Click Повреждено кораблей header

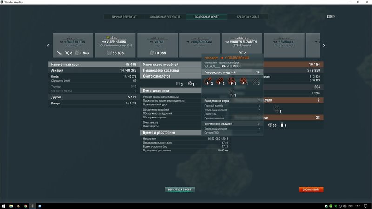pos(171,71)
